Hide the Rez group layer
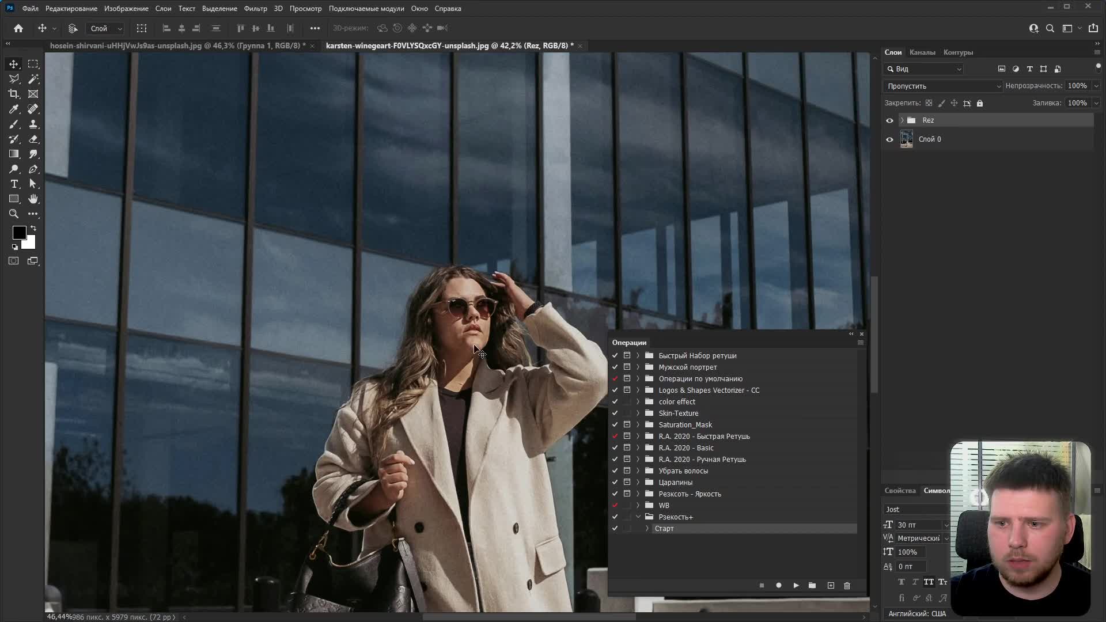The image size is (1106, 622). click(x=889, y=120)
